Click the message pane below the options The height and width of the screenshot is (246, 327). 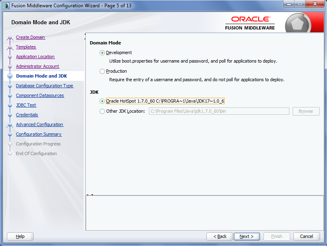(205, 213)
